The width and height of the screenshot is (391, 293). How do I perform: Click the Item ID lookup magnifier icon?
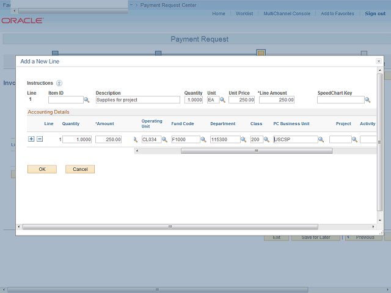click(x=87, y=99)
